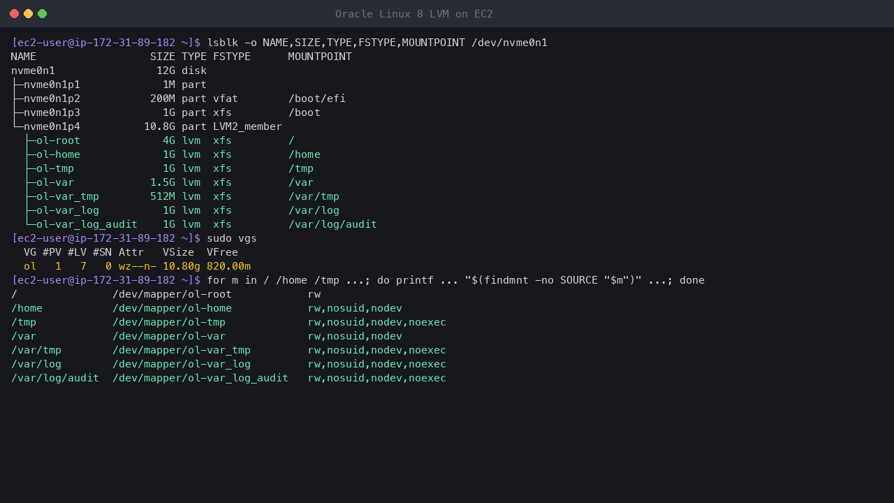Viewport: 894px width, 503px height.
Task: Click mount options on the /tmp row
Action: 376,322
